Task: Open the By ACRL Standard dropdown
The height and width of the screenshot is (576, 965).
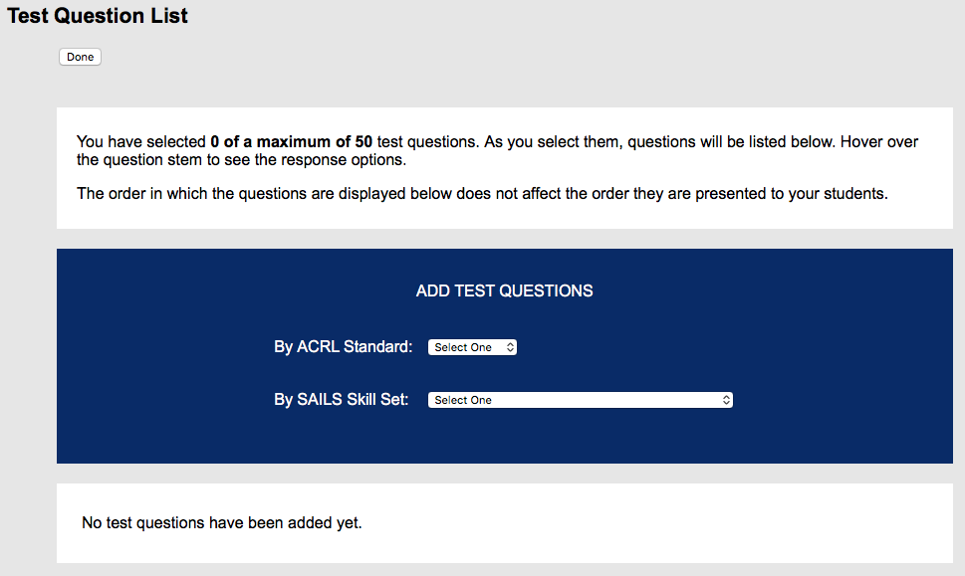Action: point(472,347)
